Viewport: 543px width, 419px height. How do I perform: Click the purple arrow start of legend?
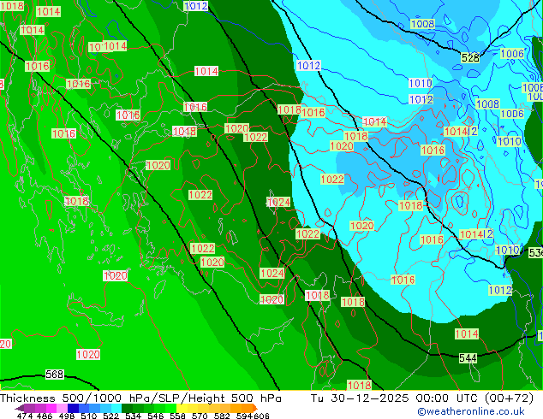20,408
